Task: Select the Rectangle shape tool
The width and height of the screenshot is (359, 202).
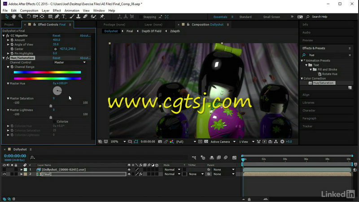Action: click(x=50, y=17)
